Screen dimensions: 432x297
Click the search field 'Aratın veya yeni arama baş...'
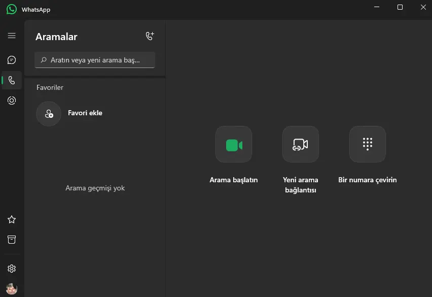(x=95, y=60)
